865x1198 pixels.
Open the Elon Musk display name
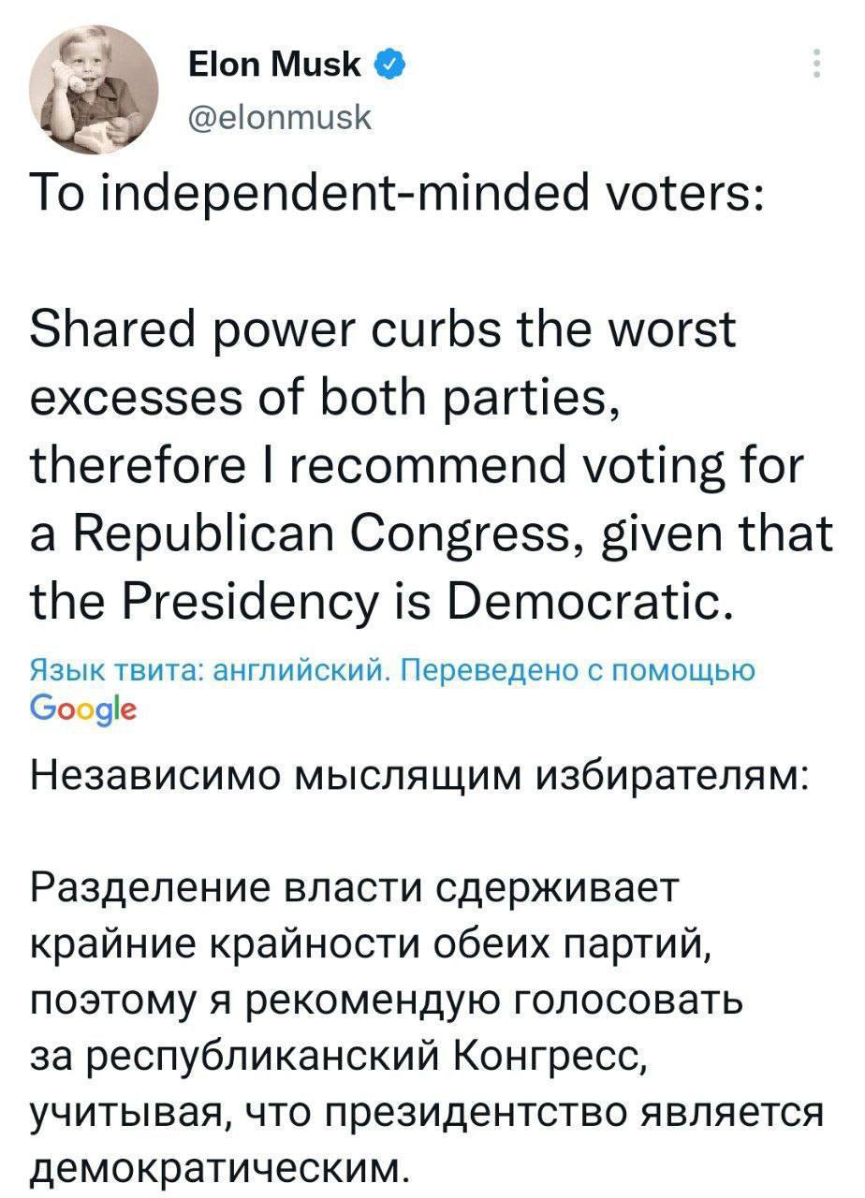point(274,65)
